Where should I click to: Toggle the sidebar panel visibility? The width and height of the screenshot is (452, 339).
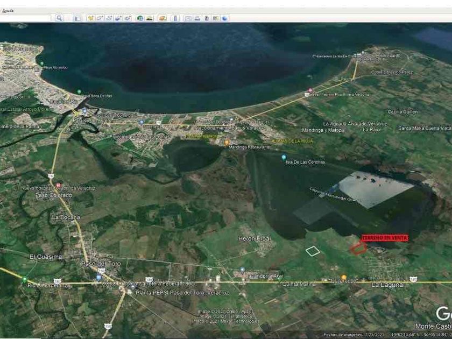[77, 18]
